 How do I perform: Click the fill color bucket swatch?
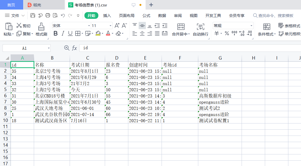[x=98, y=33]
